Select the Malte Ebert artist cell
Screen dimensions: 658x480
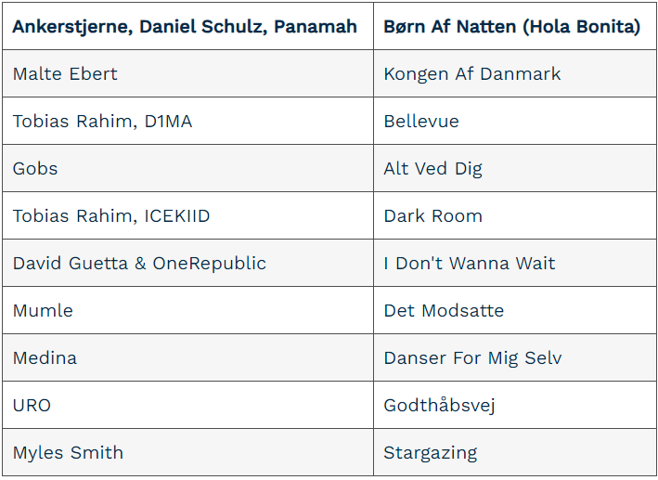(187, 73)
